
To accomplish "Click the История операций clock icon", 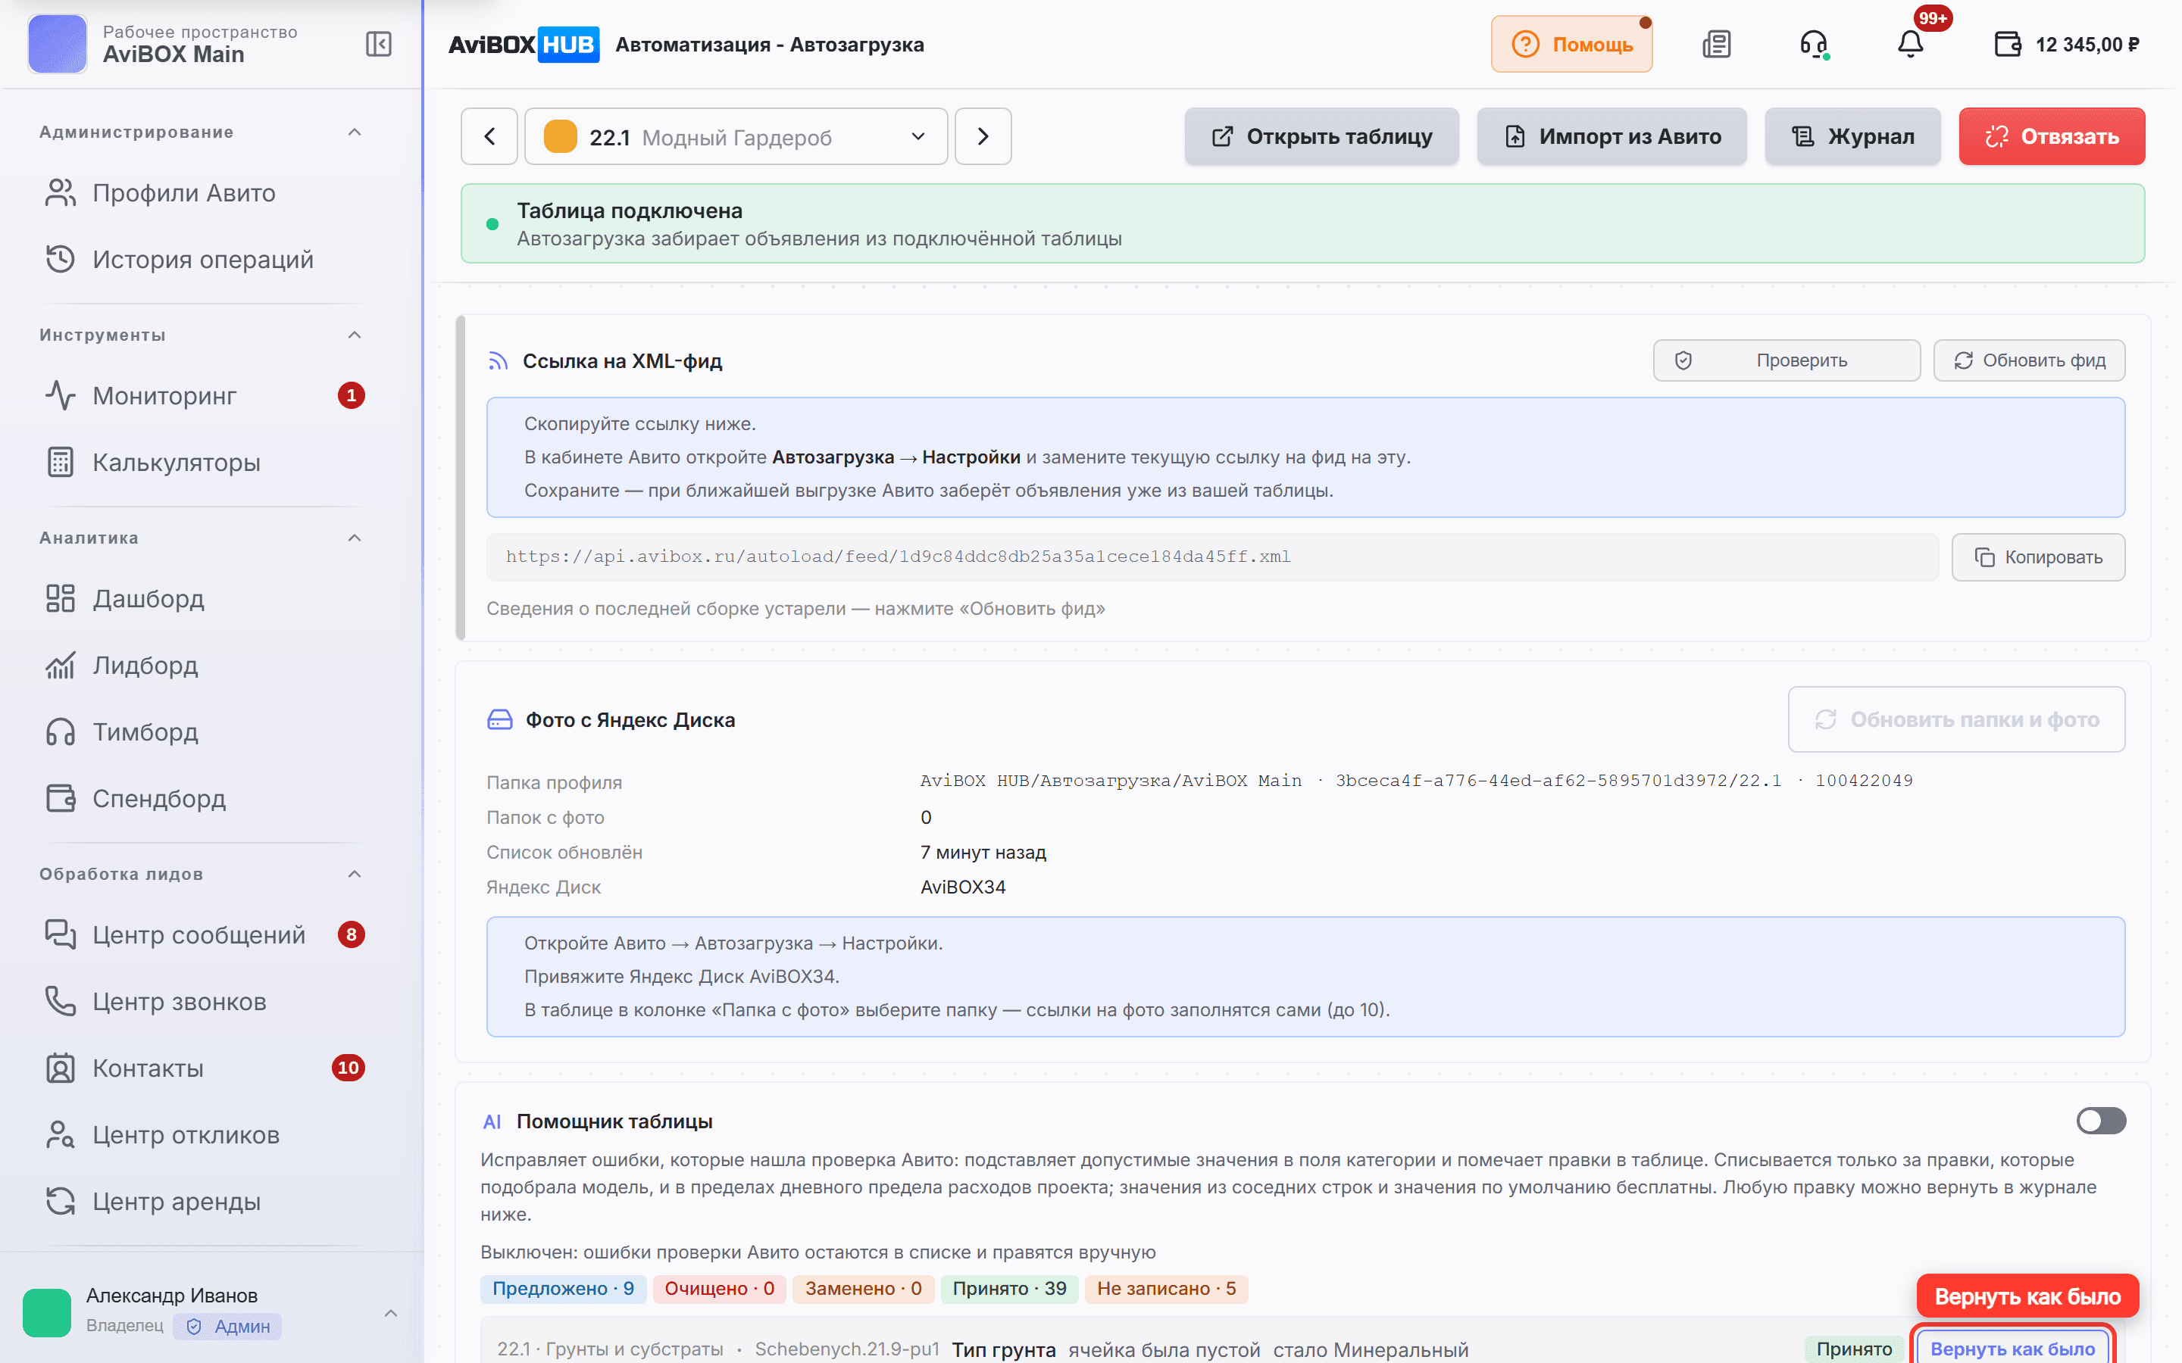I will pyautogui.click(x=61, y=260).
